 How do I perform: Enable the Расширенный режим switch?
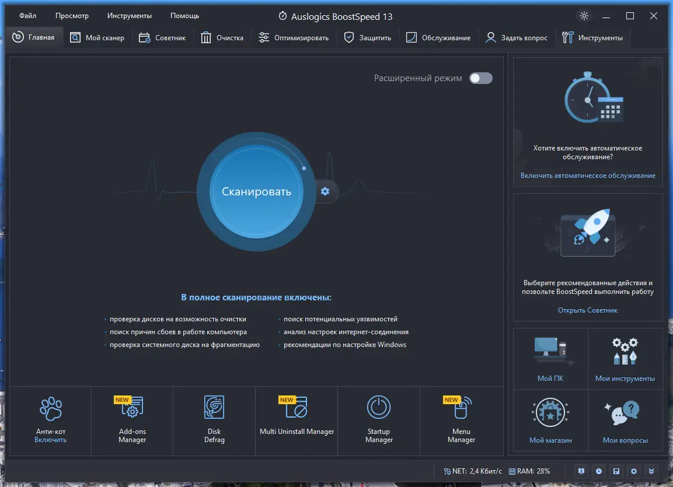(480, 78)
